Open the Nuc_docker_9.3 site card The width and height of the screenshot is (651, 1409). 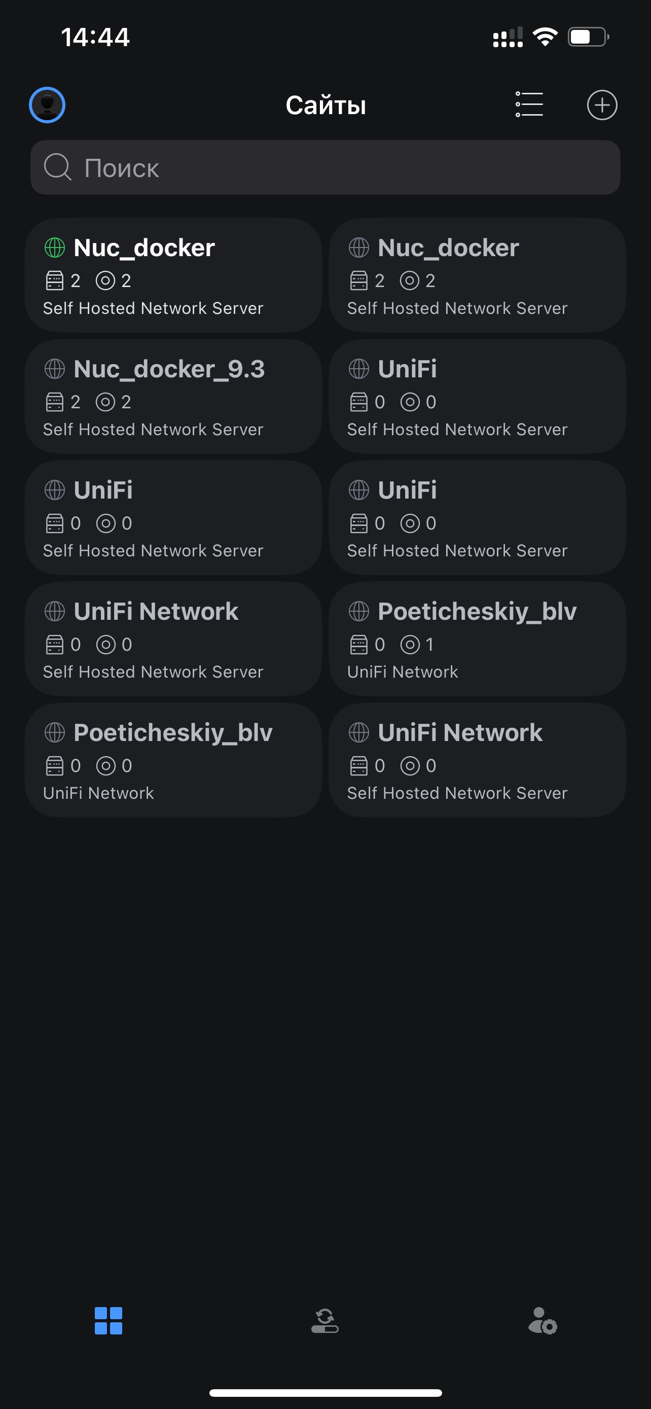point(173,397)
